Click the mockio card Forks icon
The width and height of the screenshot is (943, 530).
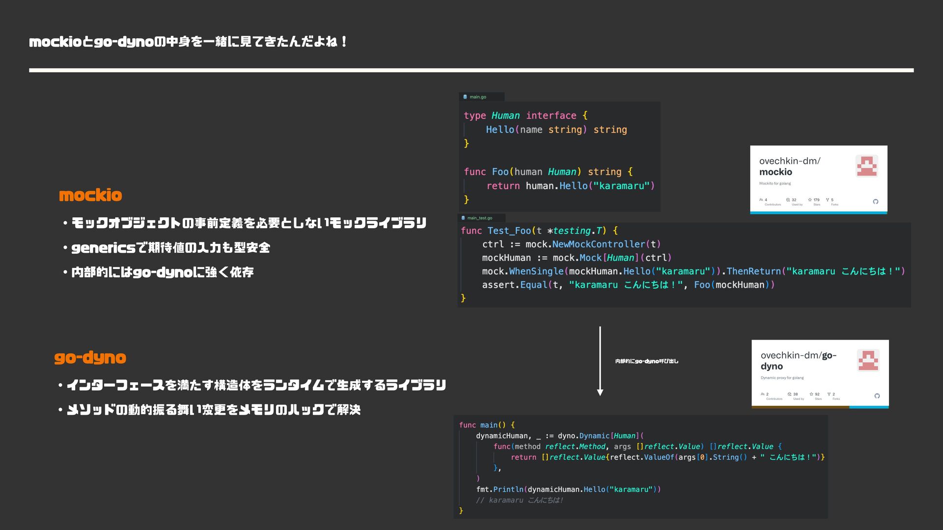pyautogui.click(x=828, y=200)
